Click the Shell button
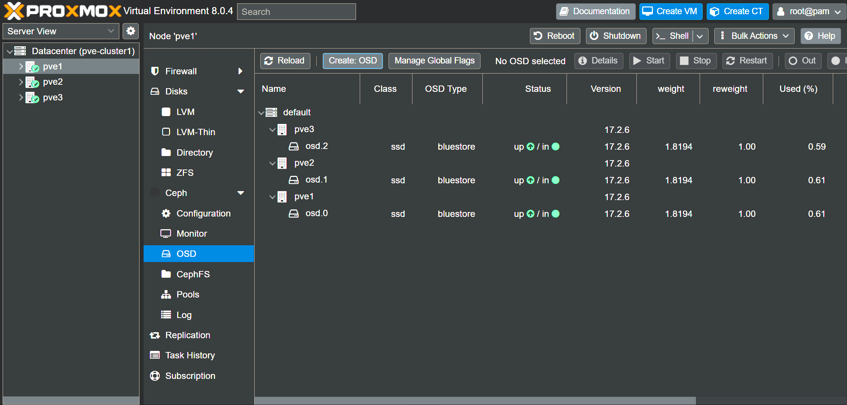Viewport: 847px width, 405px height. pos(673,36)
